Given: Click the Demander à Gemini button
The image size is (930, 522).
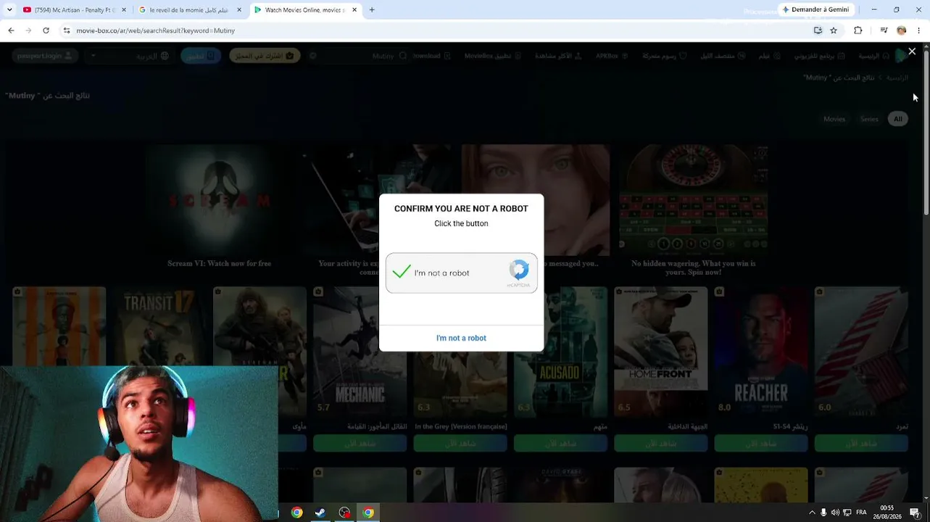Looking at the screenshot, I should tap(815, 10).
